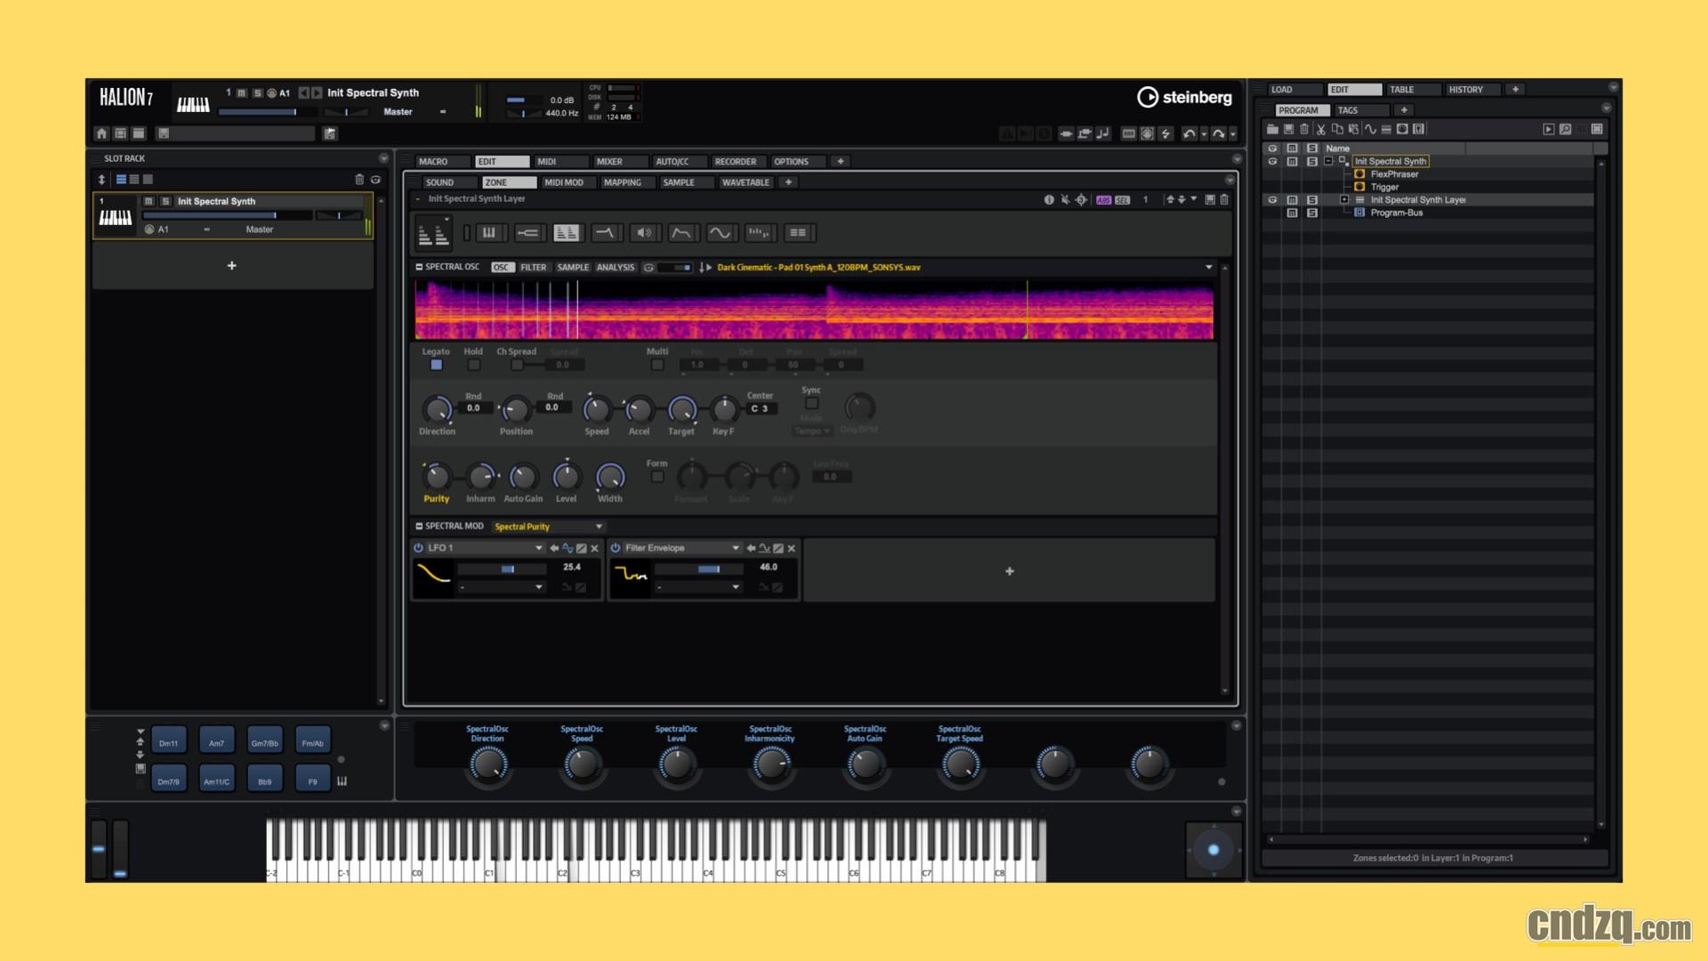Viewport: 1708px width, 961px height.
Task: Select the spectral oscillator section button
Action: (566, 233)
